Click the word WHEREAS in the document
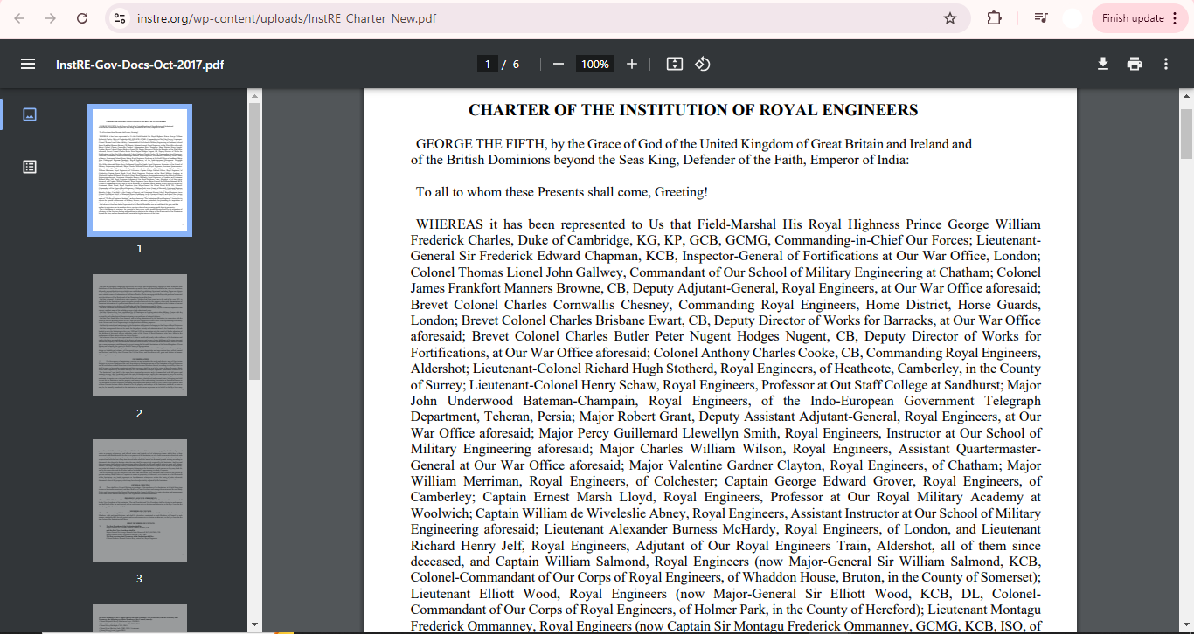1194x634 pixels. click(450, 224)
